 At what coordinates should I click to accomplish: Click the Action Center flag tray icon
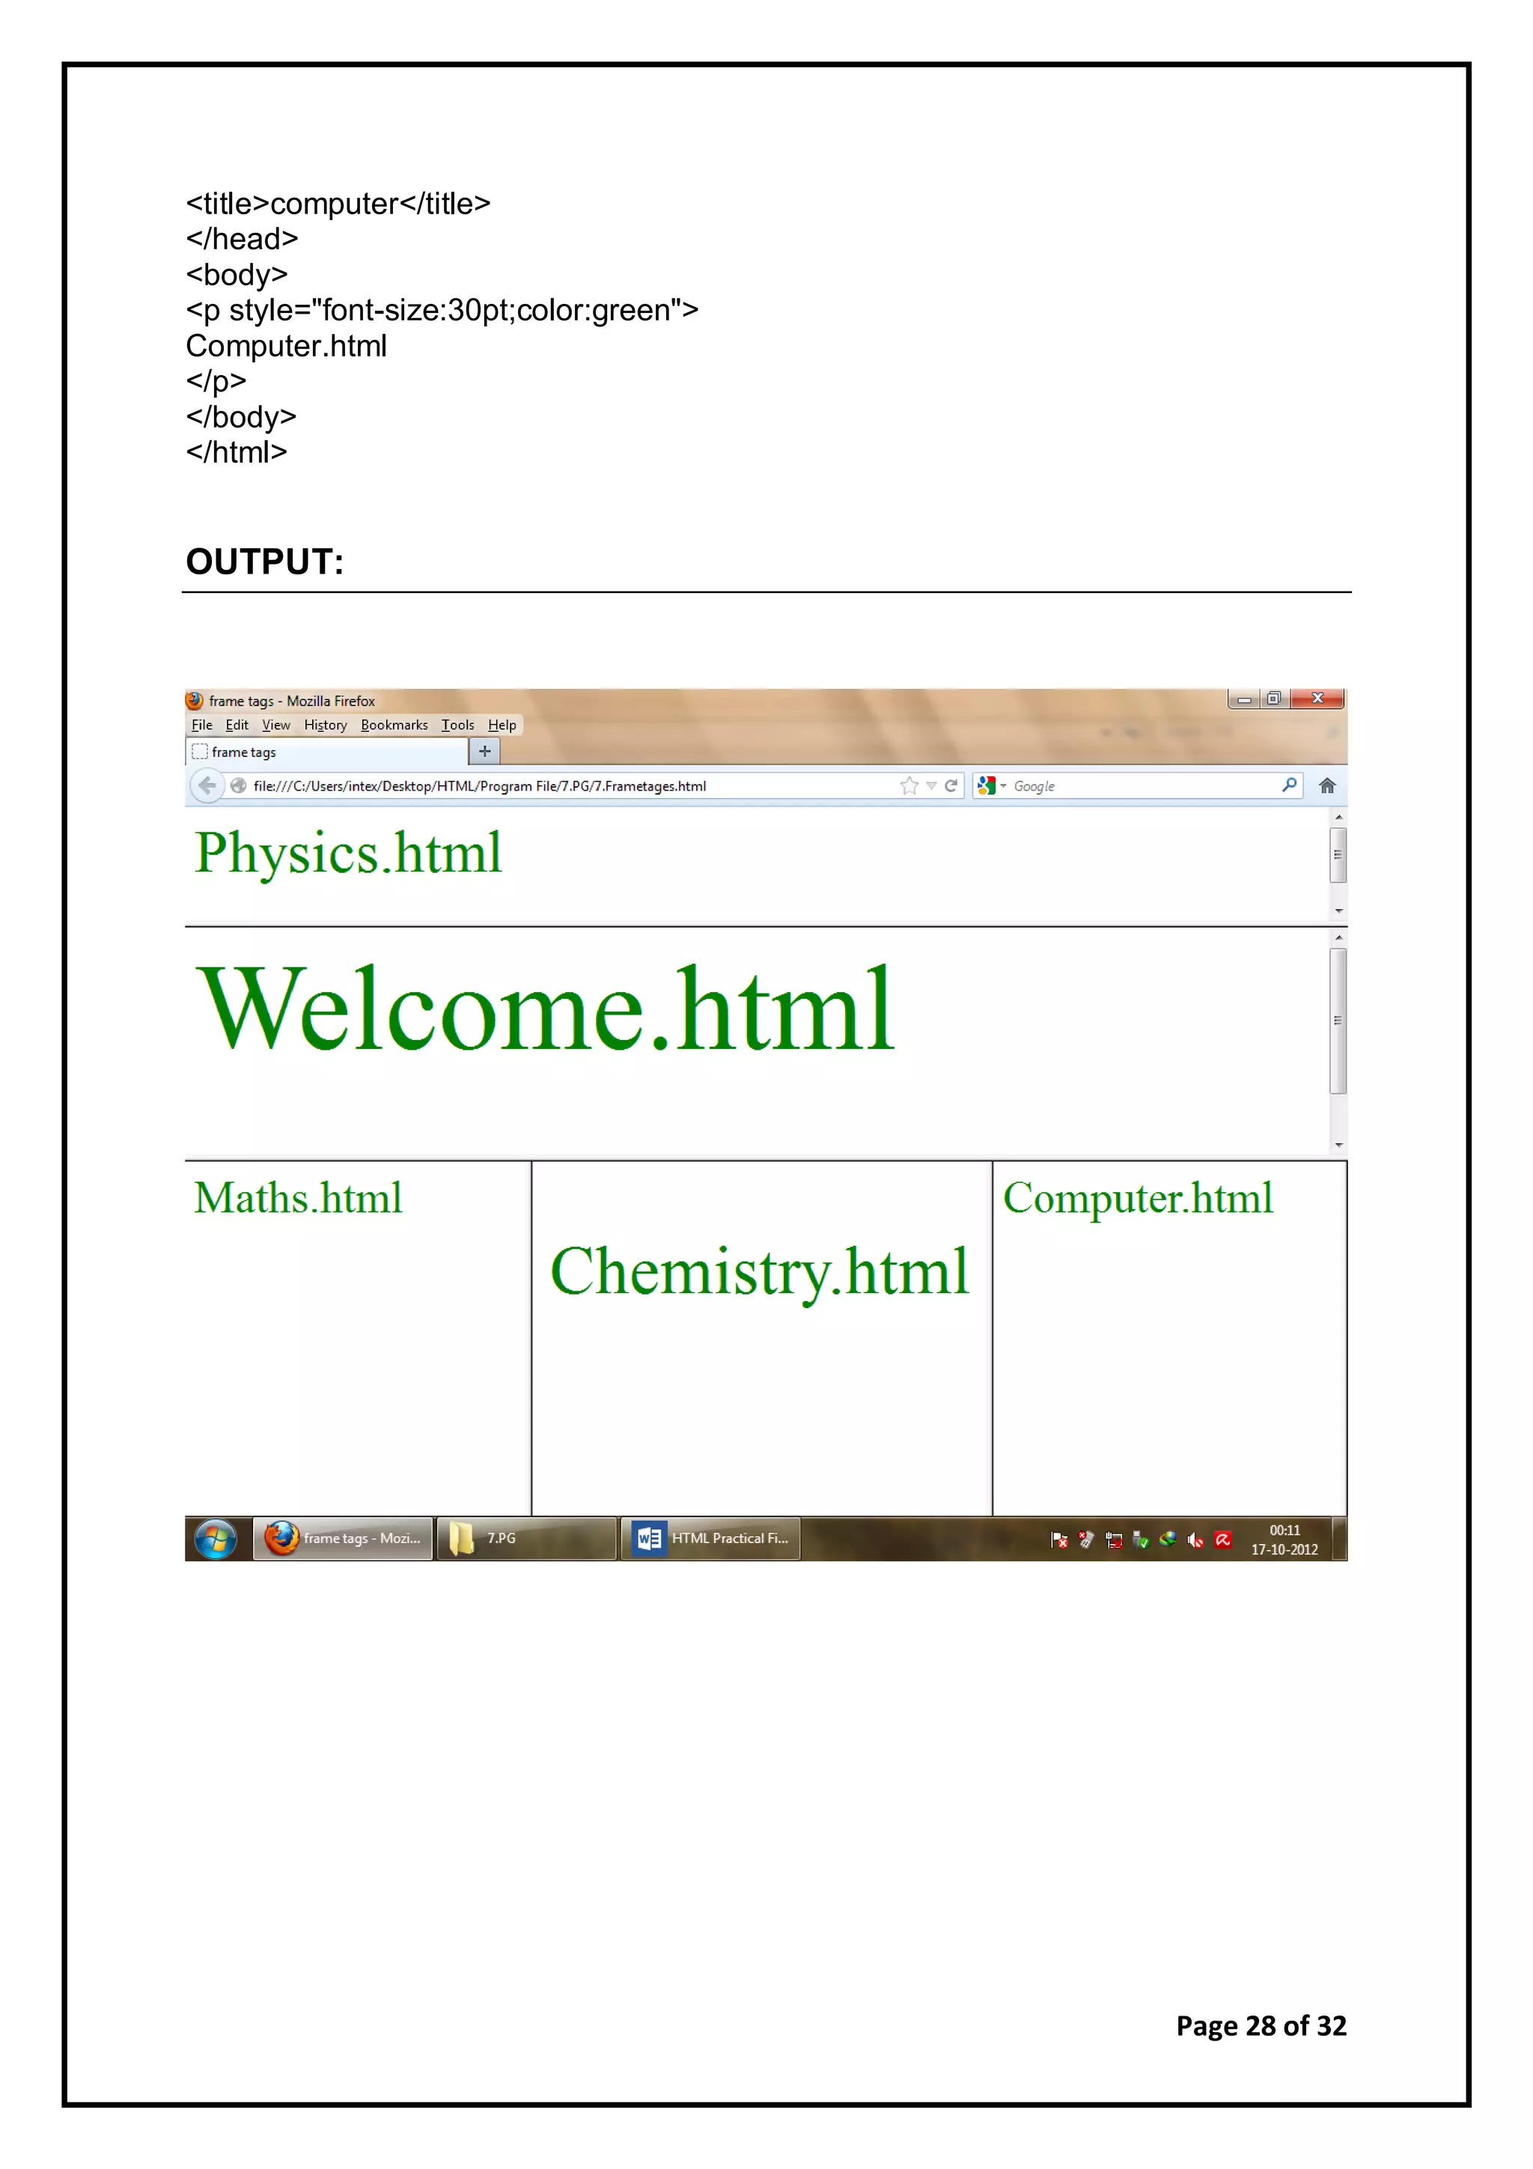coord(1059,1540)
